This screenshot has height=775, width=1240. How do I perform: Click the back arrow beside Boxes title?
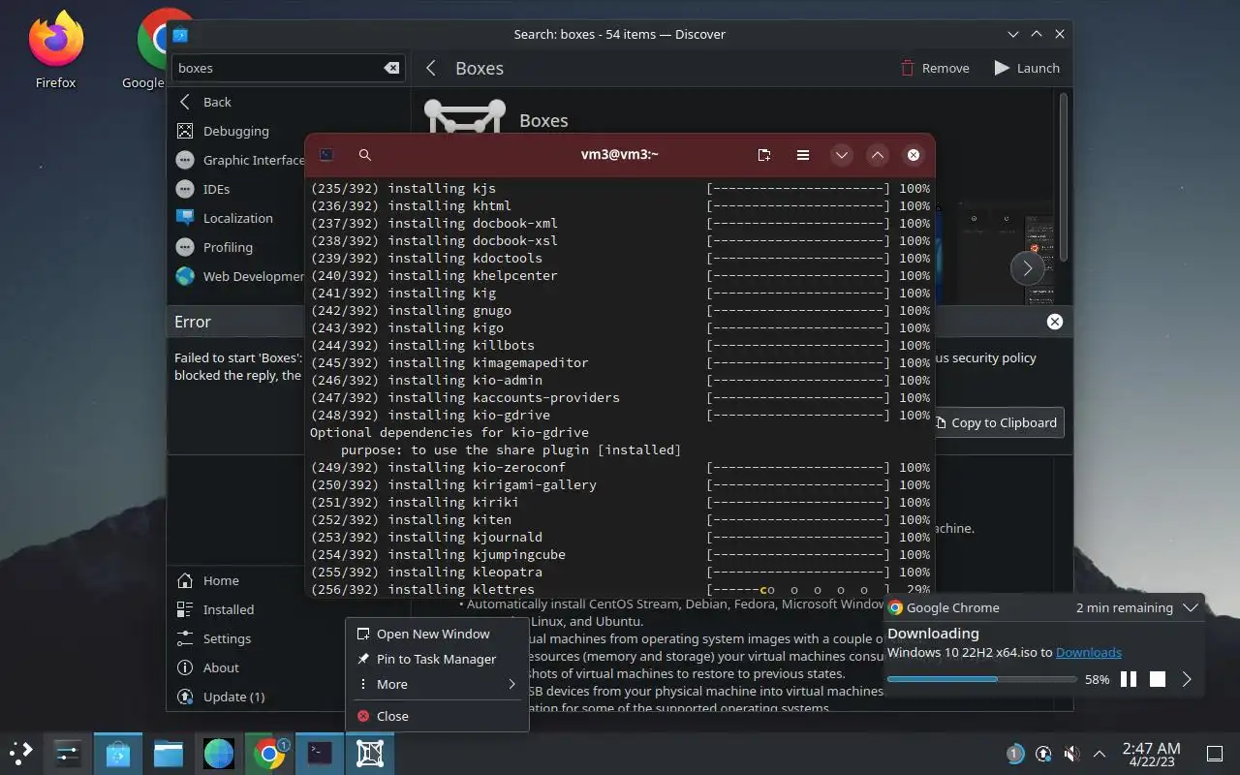[432, 68]
